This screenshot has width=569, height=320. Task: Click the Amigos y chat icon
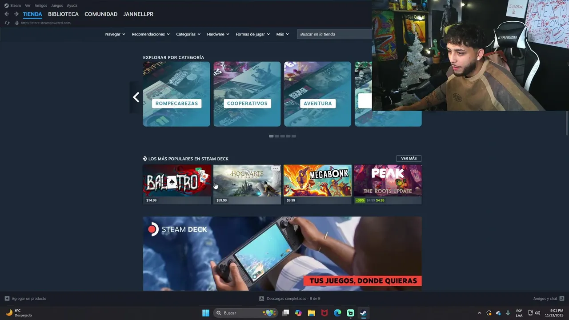(562, 299)
